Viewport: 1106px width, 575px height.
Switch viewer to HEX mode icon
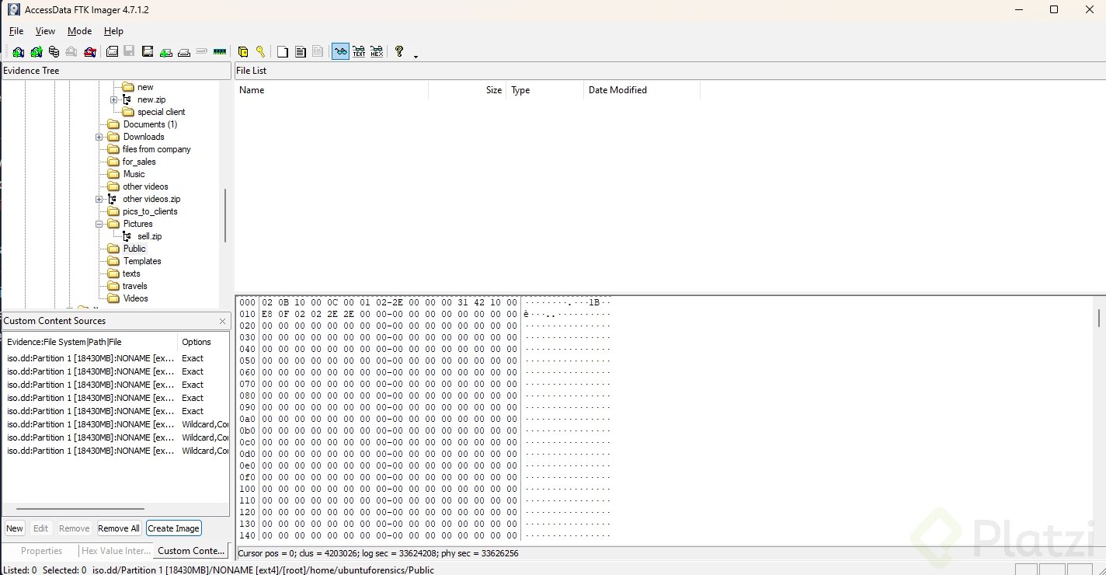click(377, 52)
